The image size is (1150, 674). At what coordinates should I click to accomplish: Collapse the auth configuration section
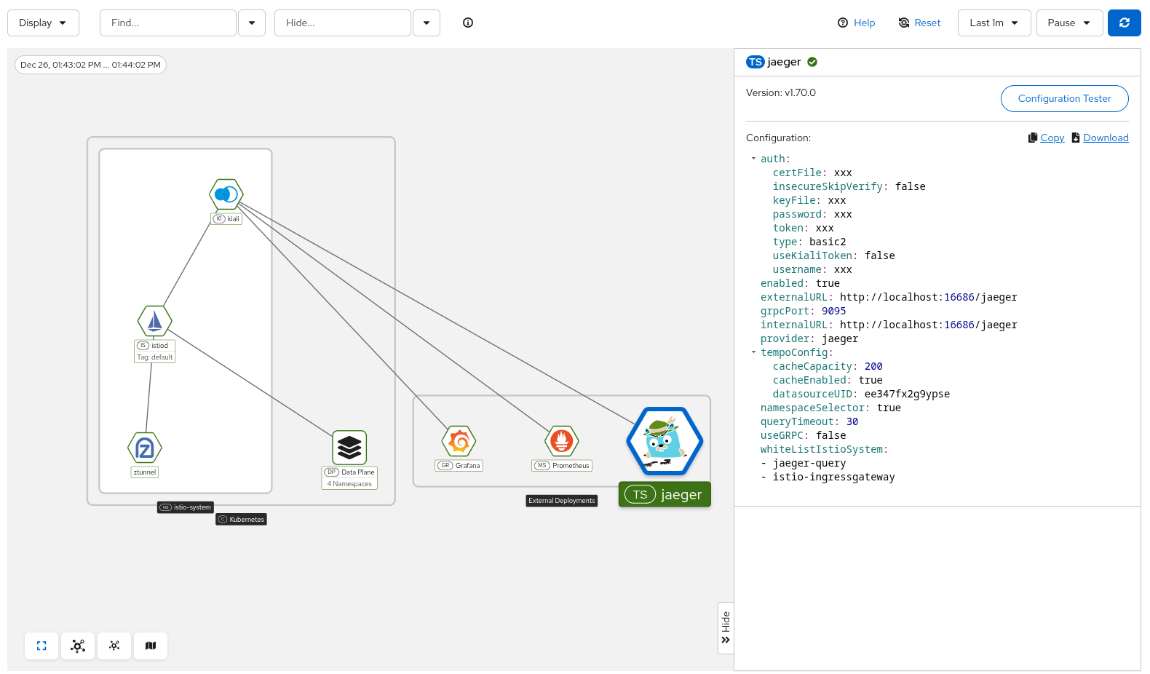(753, 159)
